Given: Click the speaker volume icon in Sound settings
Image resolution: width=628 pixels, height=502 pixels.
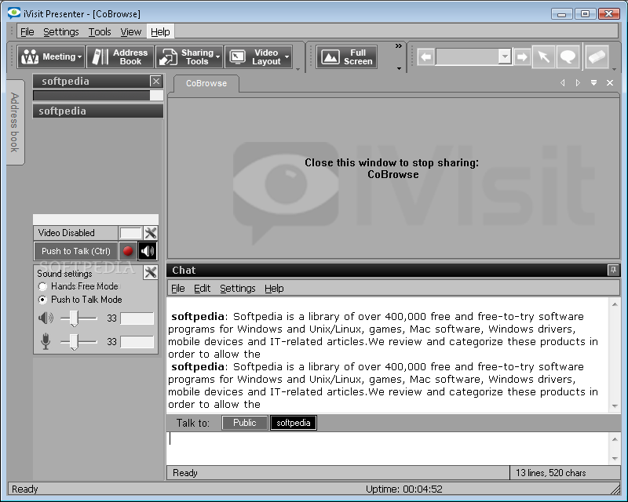Looking at the screenshot, I should [x=46, y=318].
